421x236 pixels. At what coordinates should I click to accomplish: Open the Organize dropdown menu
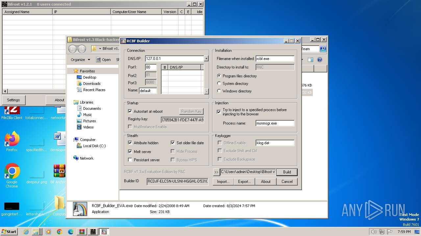(80, 60)
